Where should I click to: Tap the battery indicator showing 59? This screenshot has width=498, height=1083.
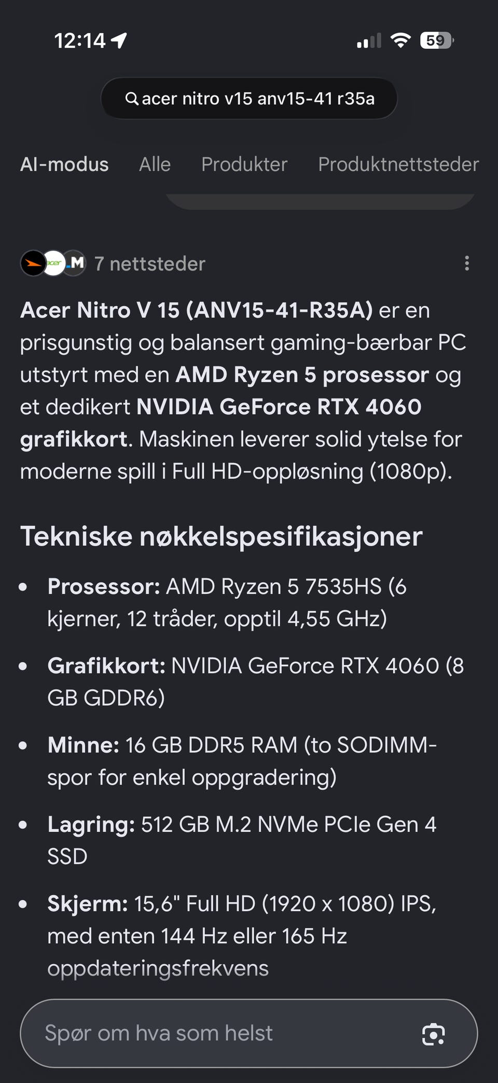[437, 40]
